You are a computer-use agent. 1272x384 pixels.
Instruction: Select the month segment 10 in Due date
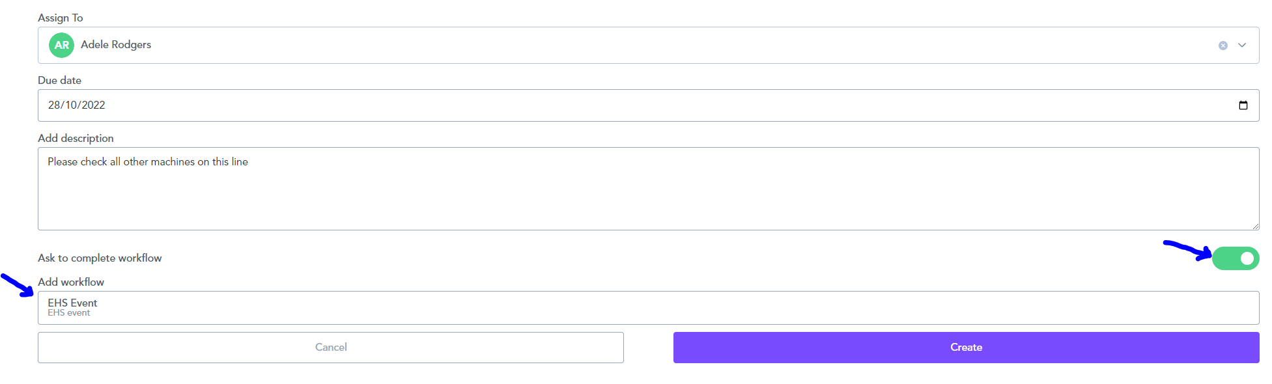click(71, 105)
